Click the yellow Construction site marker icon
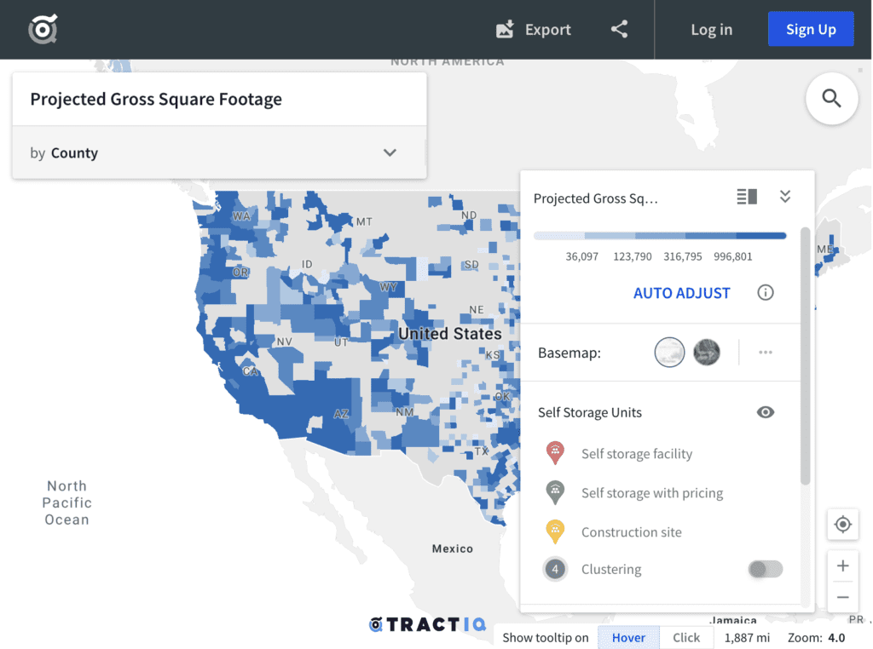 [x=557, y=531]
